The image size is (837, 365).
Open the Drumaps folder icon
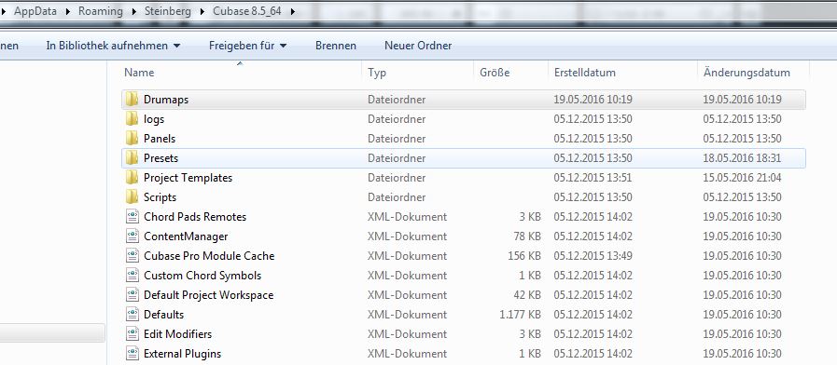click(132, 99)
